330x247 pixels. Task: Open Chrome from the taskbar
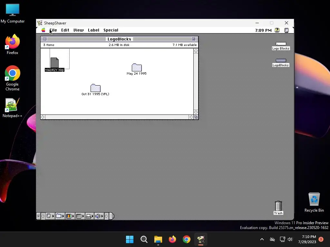(x=187, y=239)
